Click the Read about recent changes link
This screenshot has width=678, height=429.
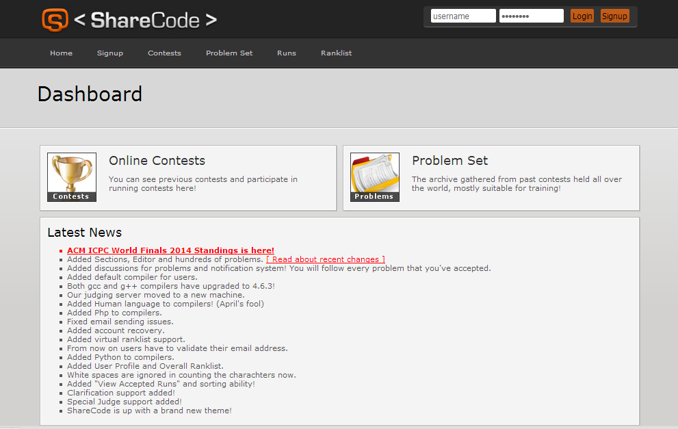point(326,259)
